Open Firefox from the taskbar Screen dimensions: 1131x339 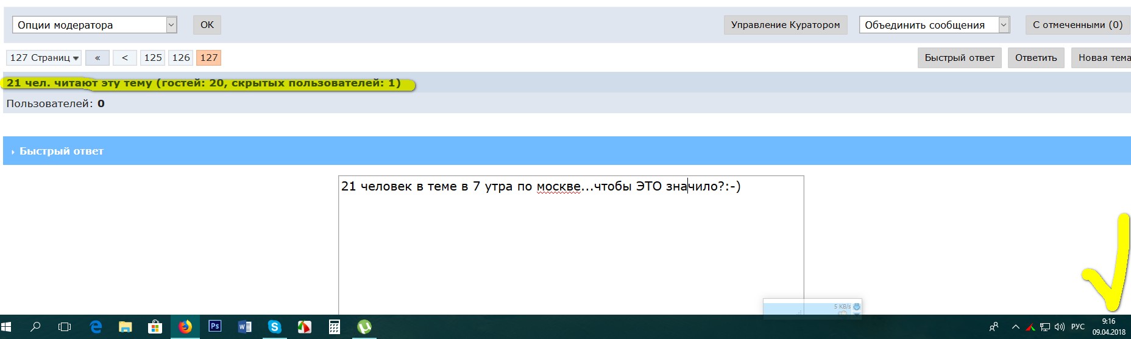[x=185, y=327]
